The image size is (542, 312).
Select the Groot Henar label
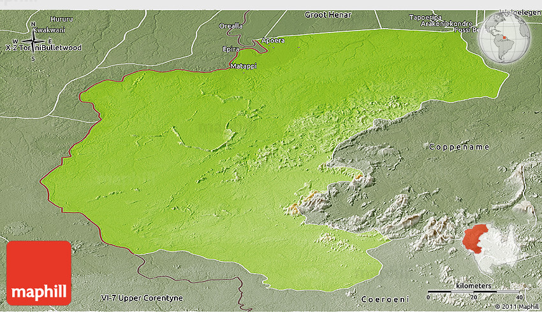[x=325, y=14]
